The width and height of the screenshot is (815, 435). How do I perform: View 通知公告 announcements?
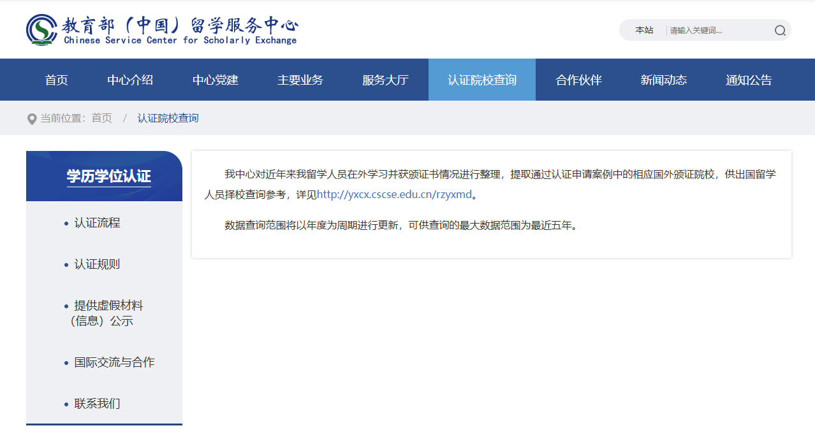click(748, 79)
